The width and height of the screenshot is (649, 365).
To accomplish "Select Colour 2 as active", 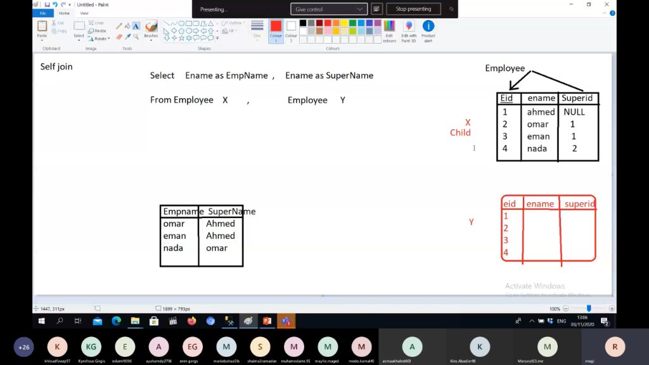I will [x=291, y=31].
